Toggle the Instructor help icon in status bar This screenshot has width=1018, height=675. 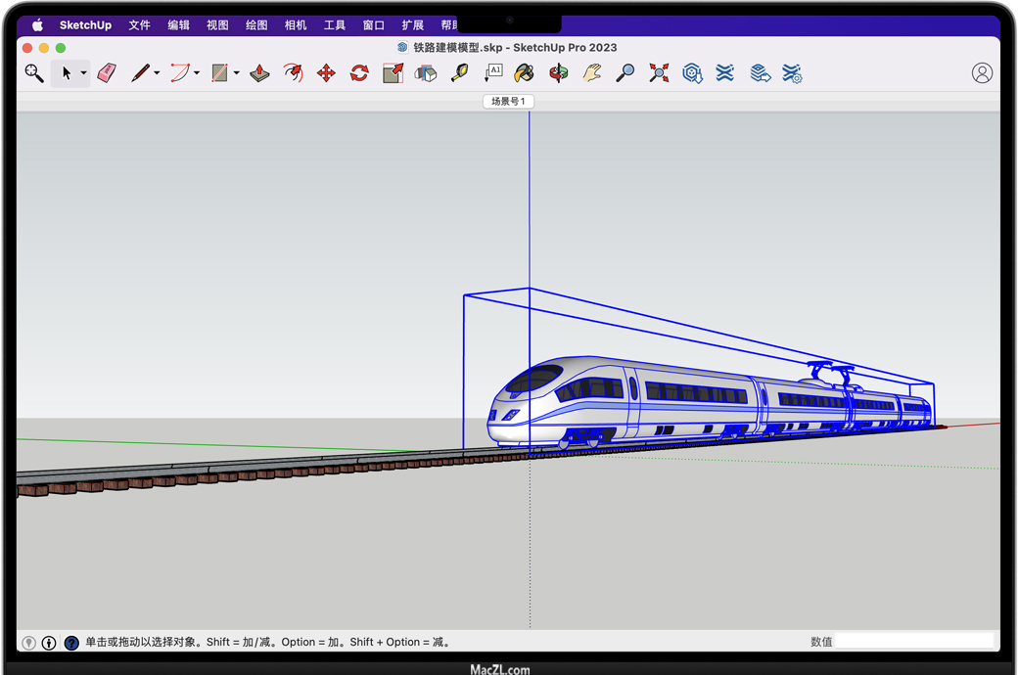(x=71, y=643)
